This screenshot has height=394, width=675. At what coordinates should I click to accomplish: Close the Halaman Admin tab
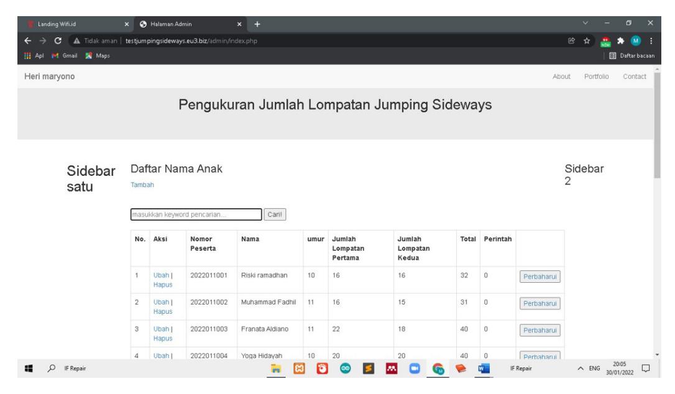[239, 24]
